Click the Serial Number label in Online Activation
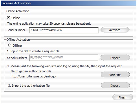This screenshot has width=137, height=104. pos(16,30)
